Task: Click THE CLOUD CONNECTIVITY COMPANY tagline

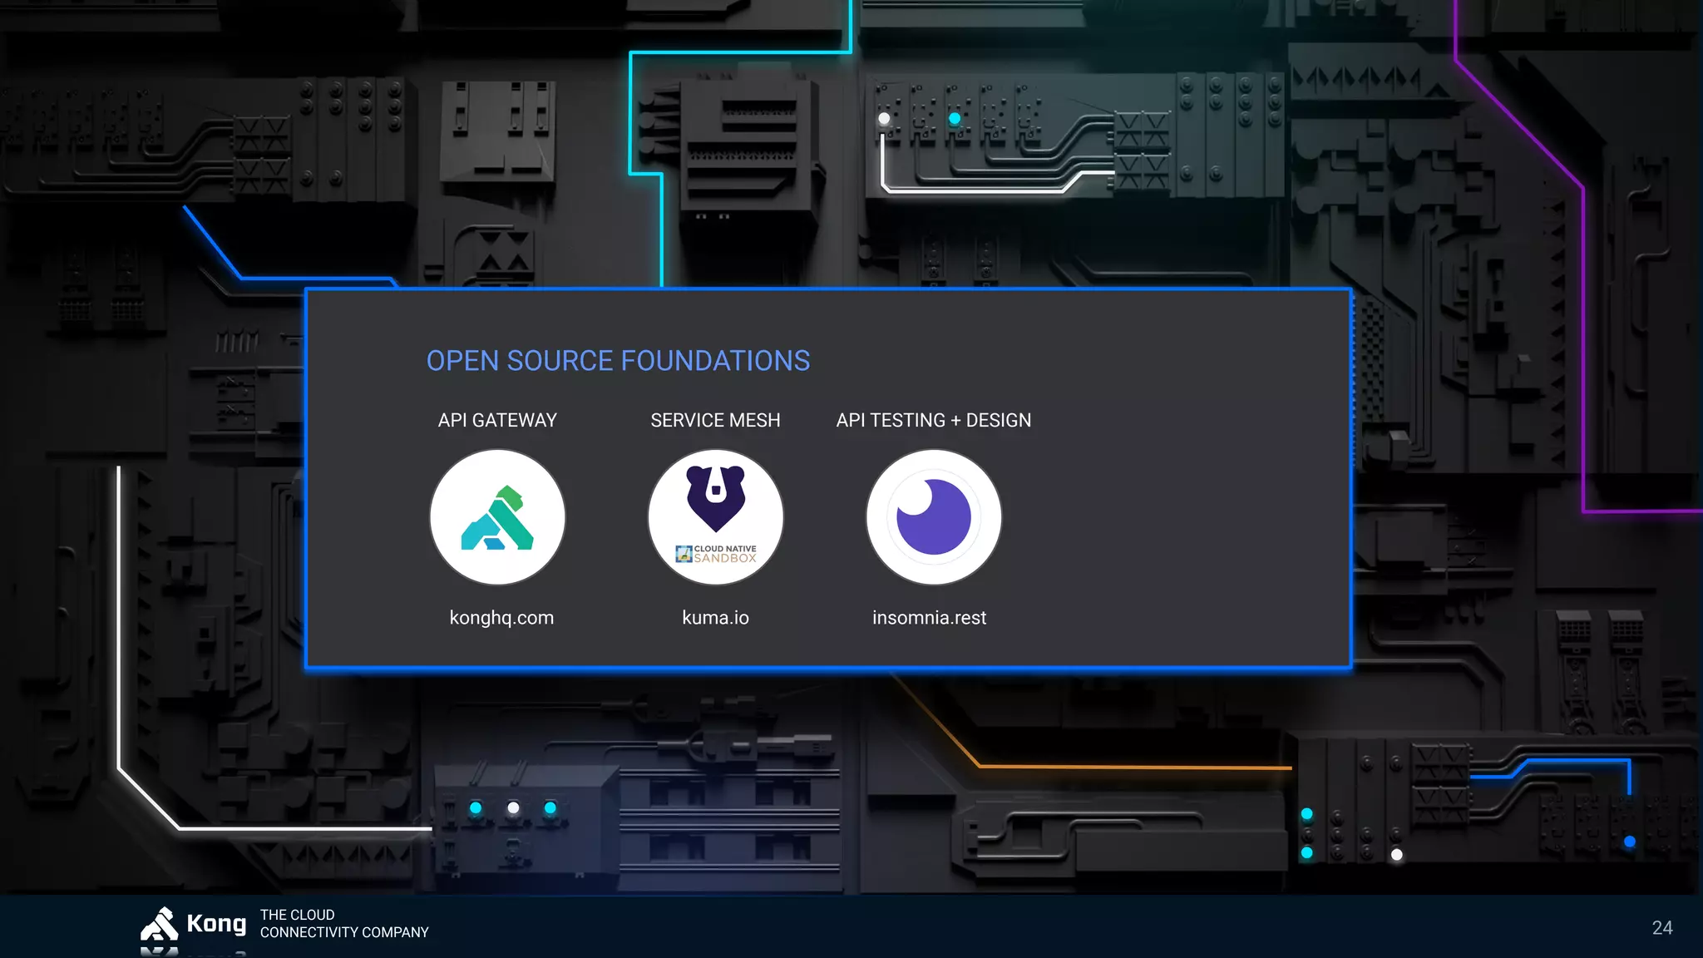Action: pyautogui.click(x=344, y=924)
